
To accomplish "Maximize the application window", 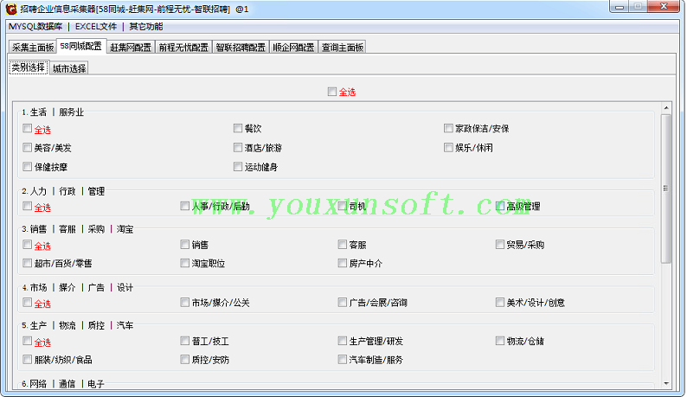I will [638, 7].
